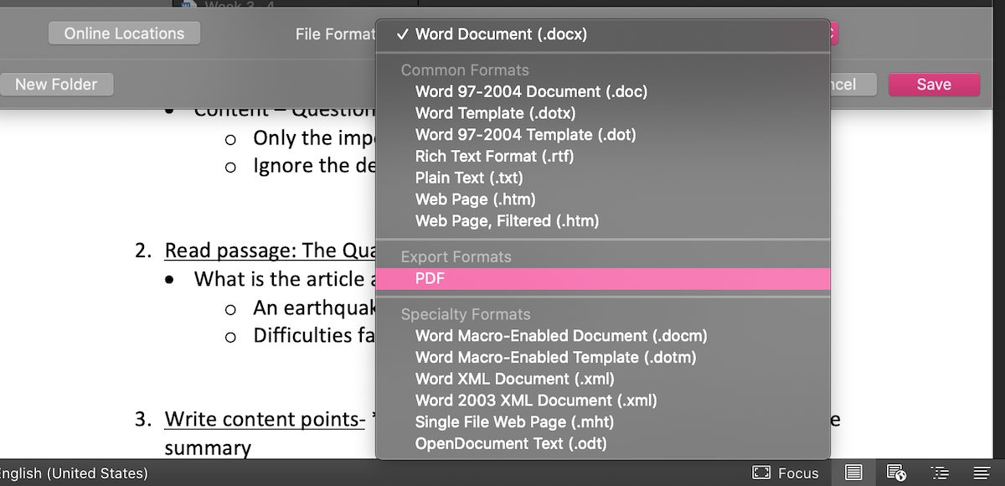Image resolution: width=1005 pixels, height=486 pixels.
Task: Pick Word Template (.dotx) format
Action: click(x=495, y=113)
